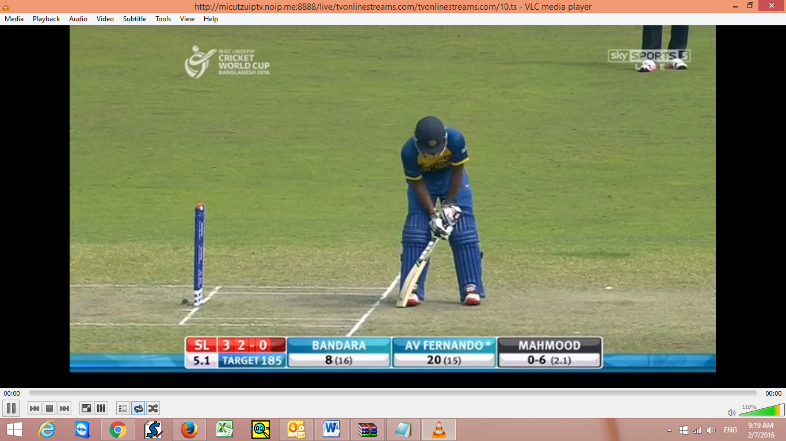
Task: Pause the video playback
Action: (x=11, y=408)
